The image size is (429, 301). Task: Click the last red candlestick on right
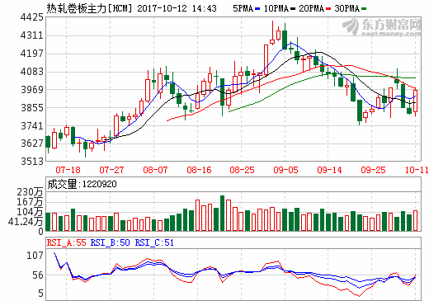[x=415, y=101]
